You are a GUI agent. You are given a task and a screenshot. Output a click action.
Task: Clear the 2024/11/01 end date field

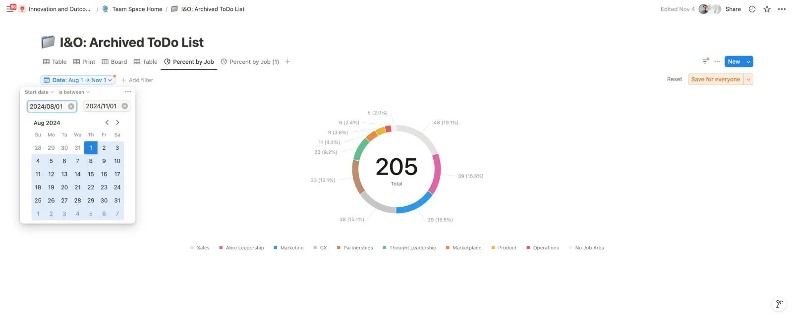point(125,106)
